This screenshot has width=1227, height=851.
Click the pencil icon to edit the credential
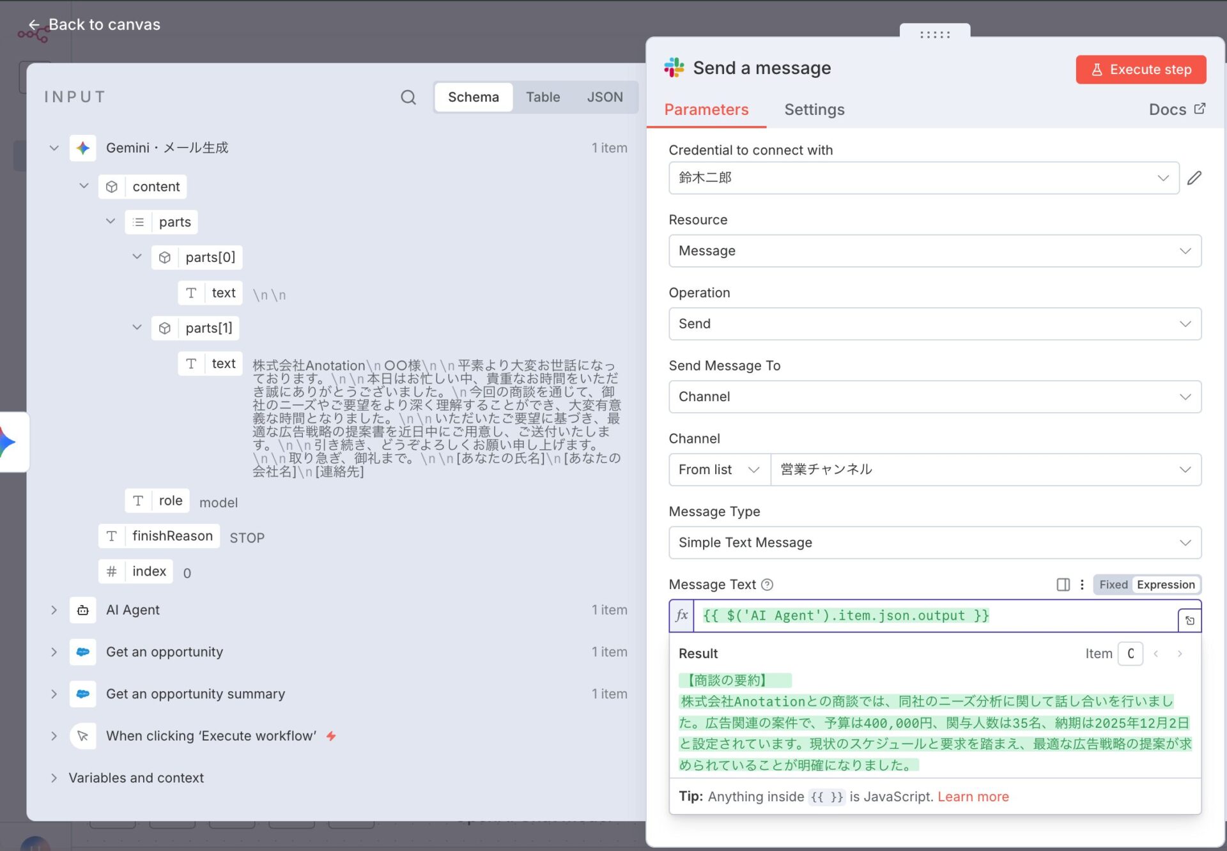pyautogui.click(x=1194, y=178)
